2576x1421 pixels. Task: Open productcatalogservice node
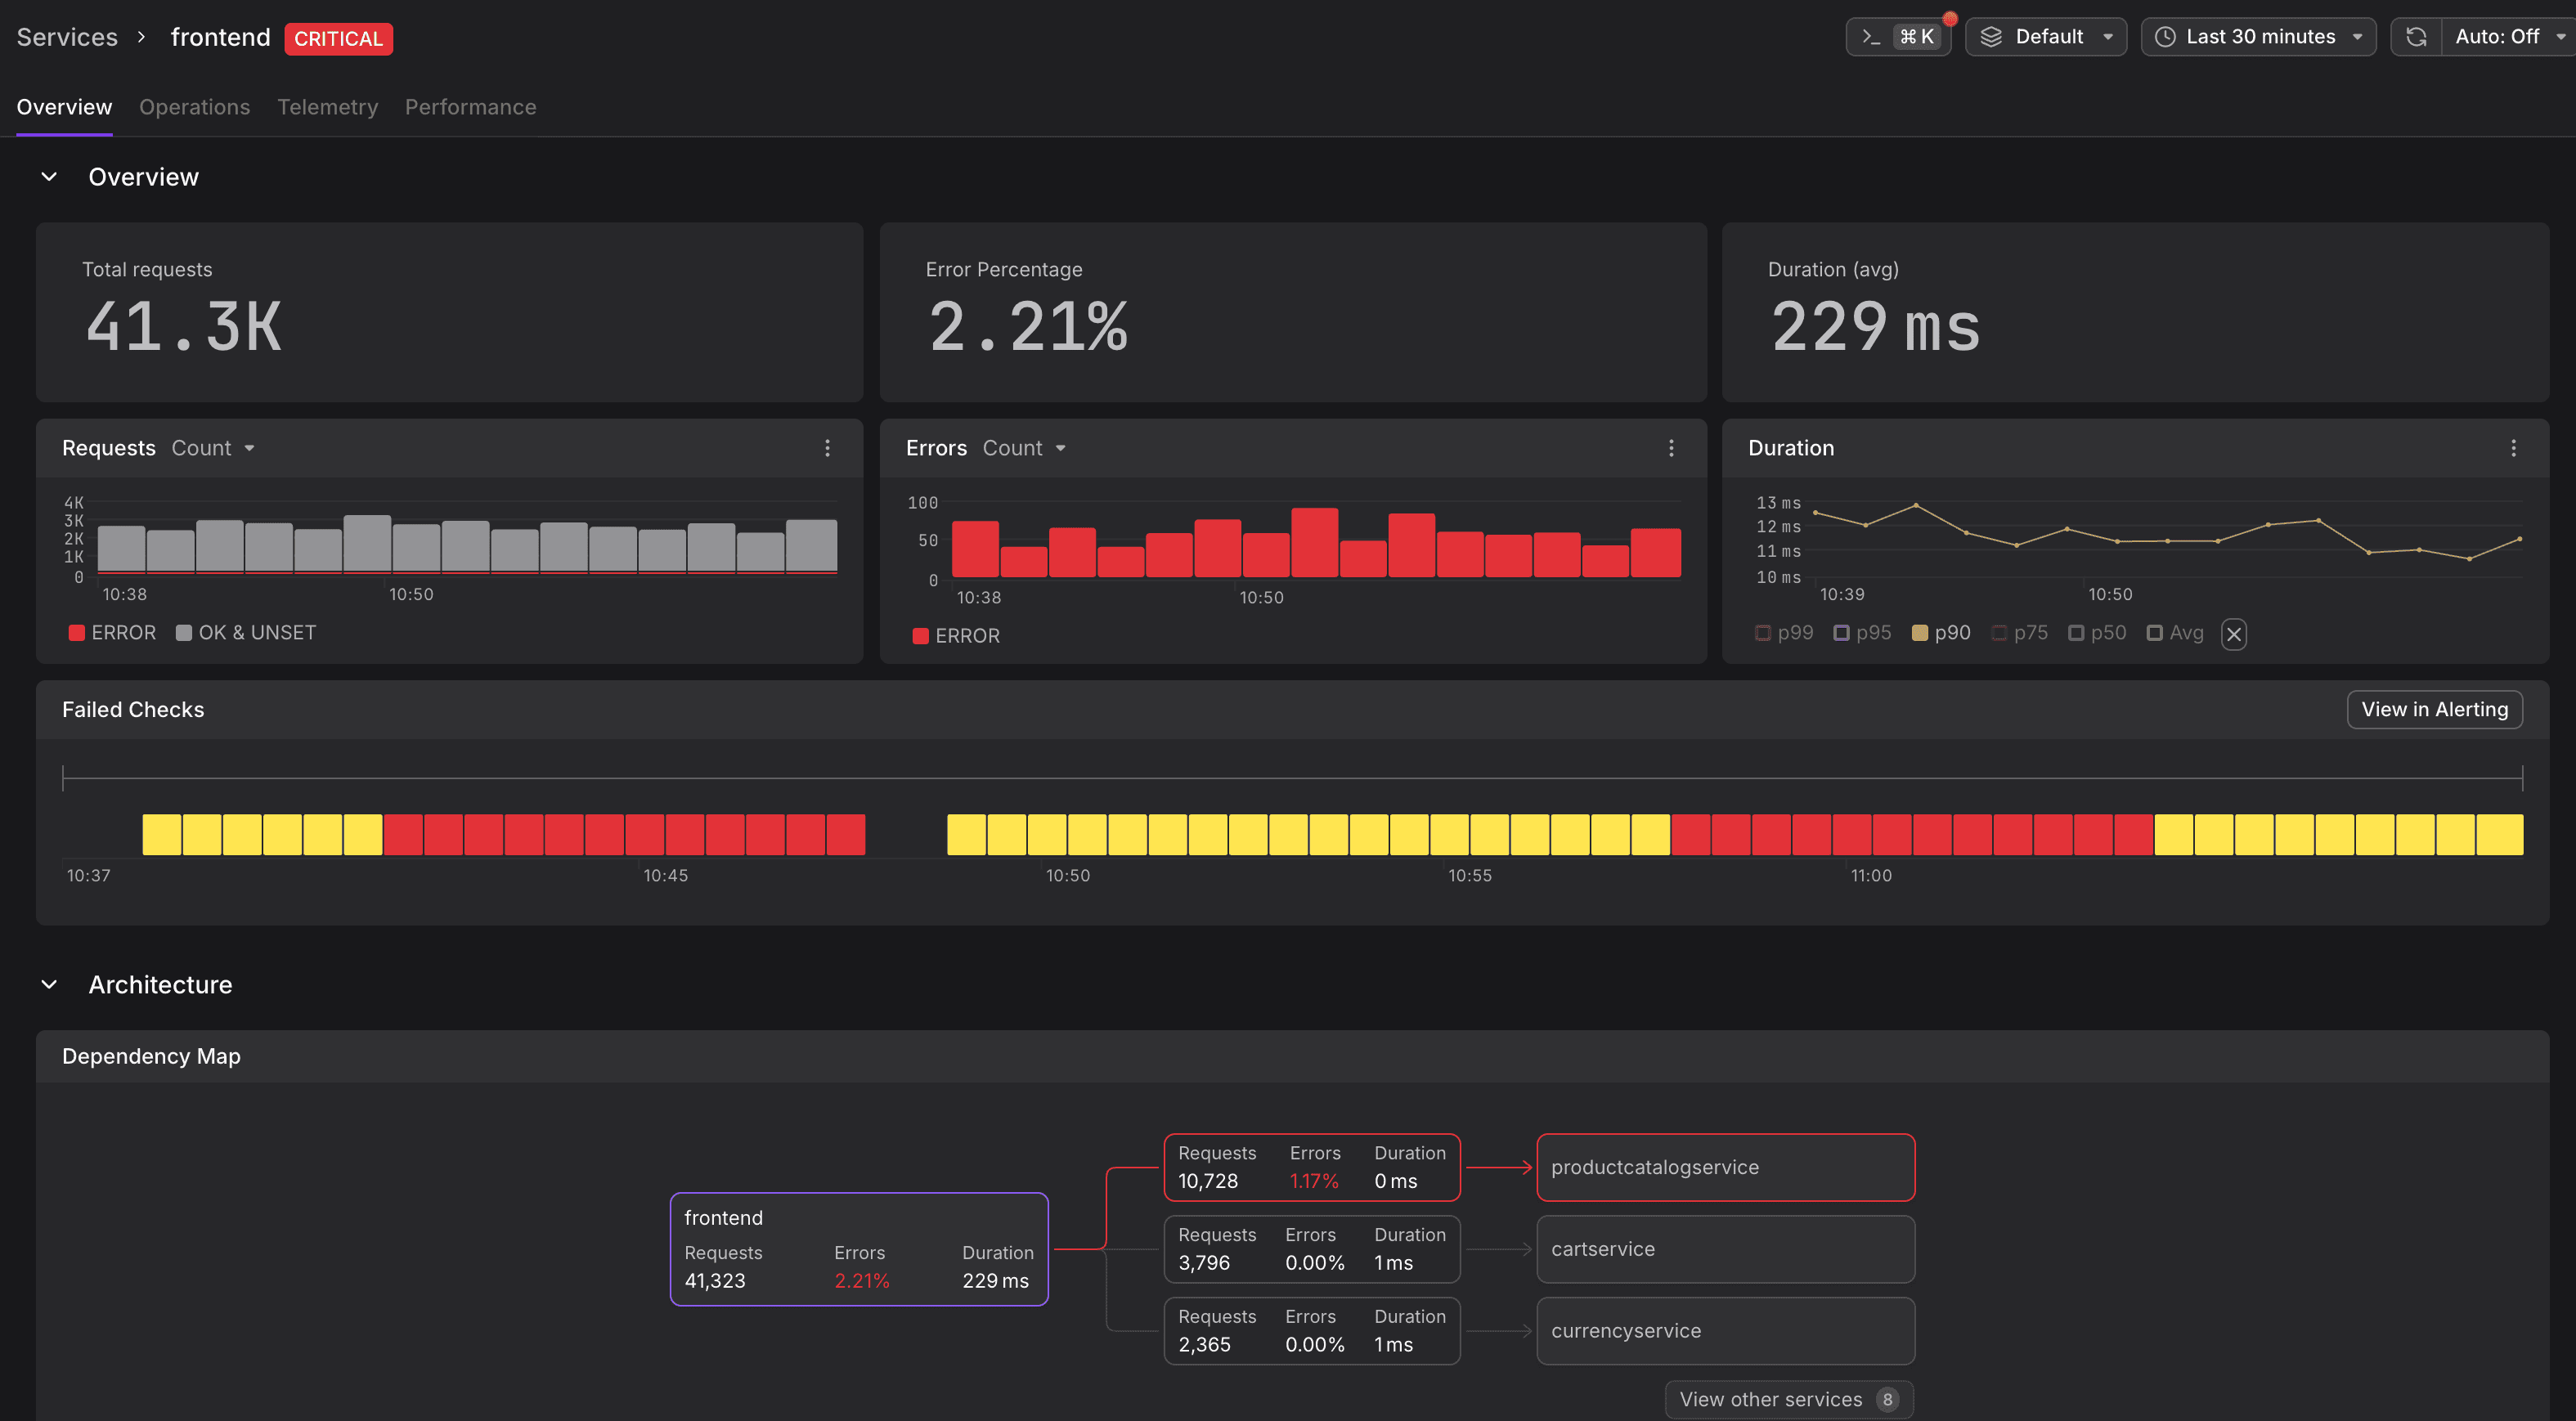point(1725,1167)
